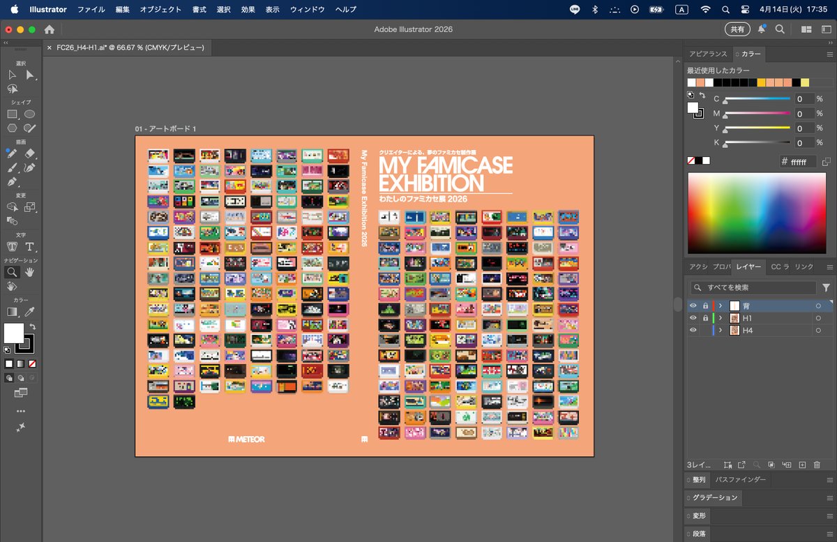Open the ウィンドウ menu
837x542 pixels.
[307, 10]
